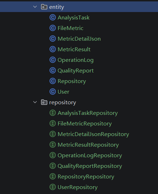The height and width of the screenshot is (194, 158).
Task: Select the MetricResult class
Action: tap(74, 49)
